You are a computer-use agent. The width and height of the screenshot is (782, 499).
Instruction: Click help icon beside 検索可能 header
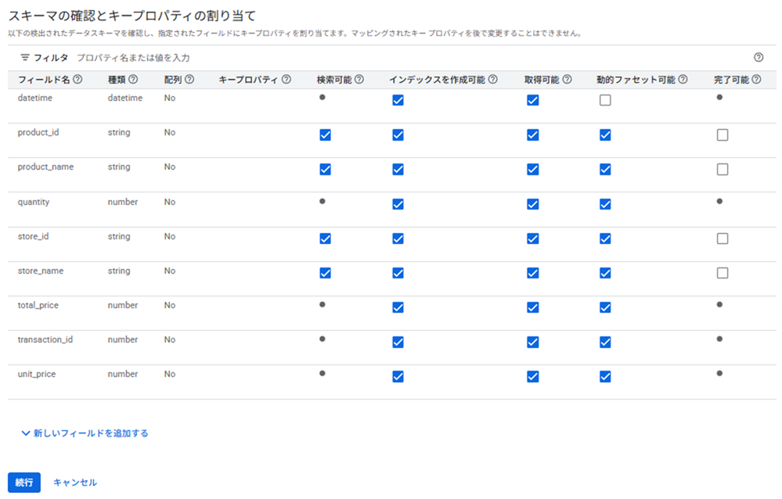coord(359,79)
